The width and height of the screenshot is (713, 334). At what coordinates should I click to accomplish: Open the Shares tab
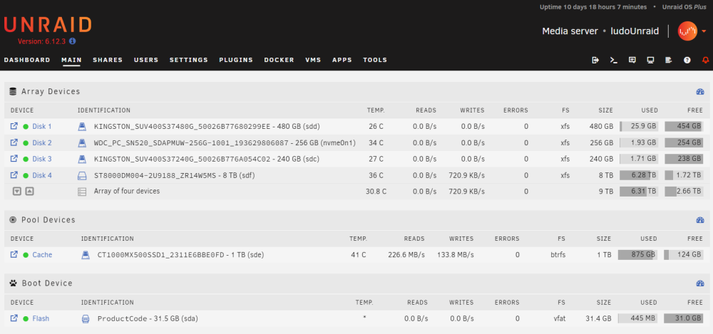click(108, 60)
